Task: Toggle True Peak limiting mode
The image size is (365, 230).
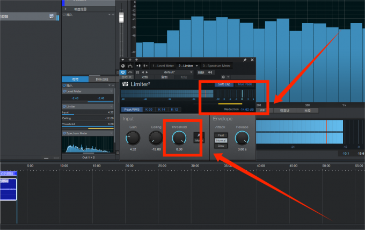Action: click(244, 84)
